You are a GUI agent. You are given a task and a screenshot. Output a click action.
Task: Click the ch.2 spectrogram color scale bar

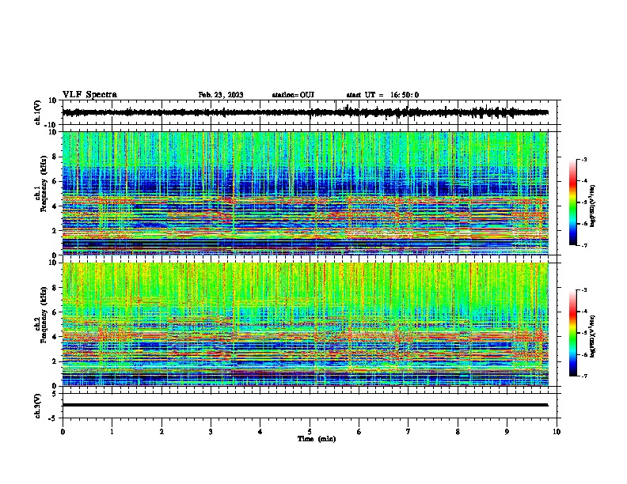(572, 333)
